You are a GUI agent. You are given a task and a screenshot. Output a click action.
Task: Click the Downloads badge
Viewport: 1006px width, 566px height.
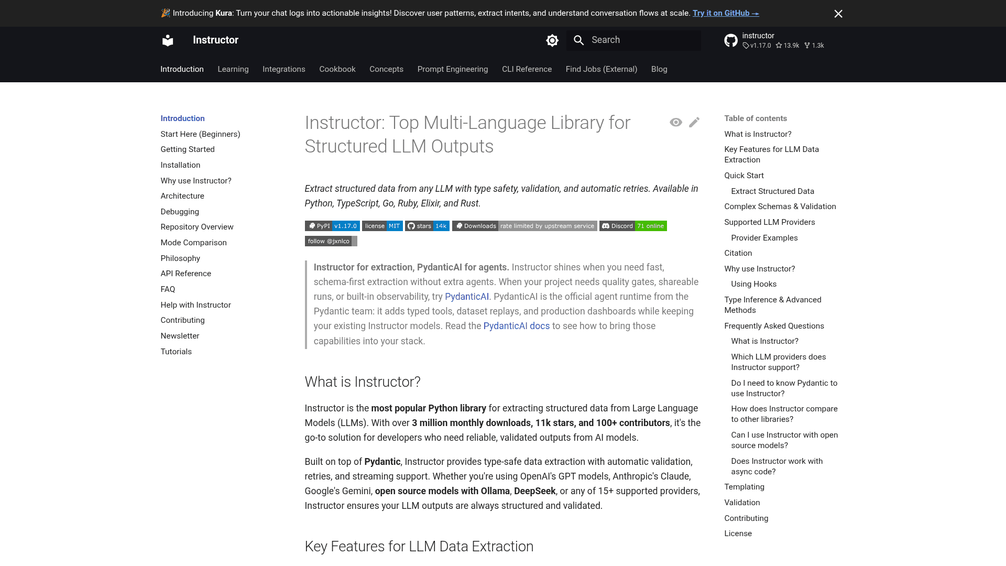pos(524,226)
